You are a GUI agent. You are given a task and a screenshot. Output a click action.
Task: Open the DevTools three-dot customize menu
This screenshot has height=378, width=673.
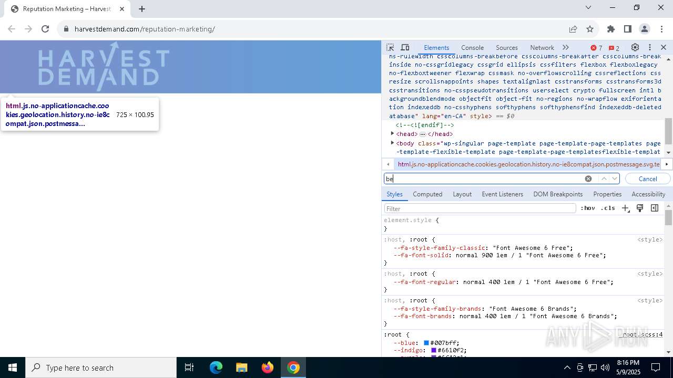point(650,47)
